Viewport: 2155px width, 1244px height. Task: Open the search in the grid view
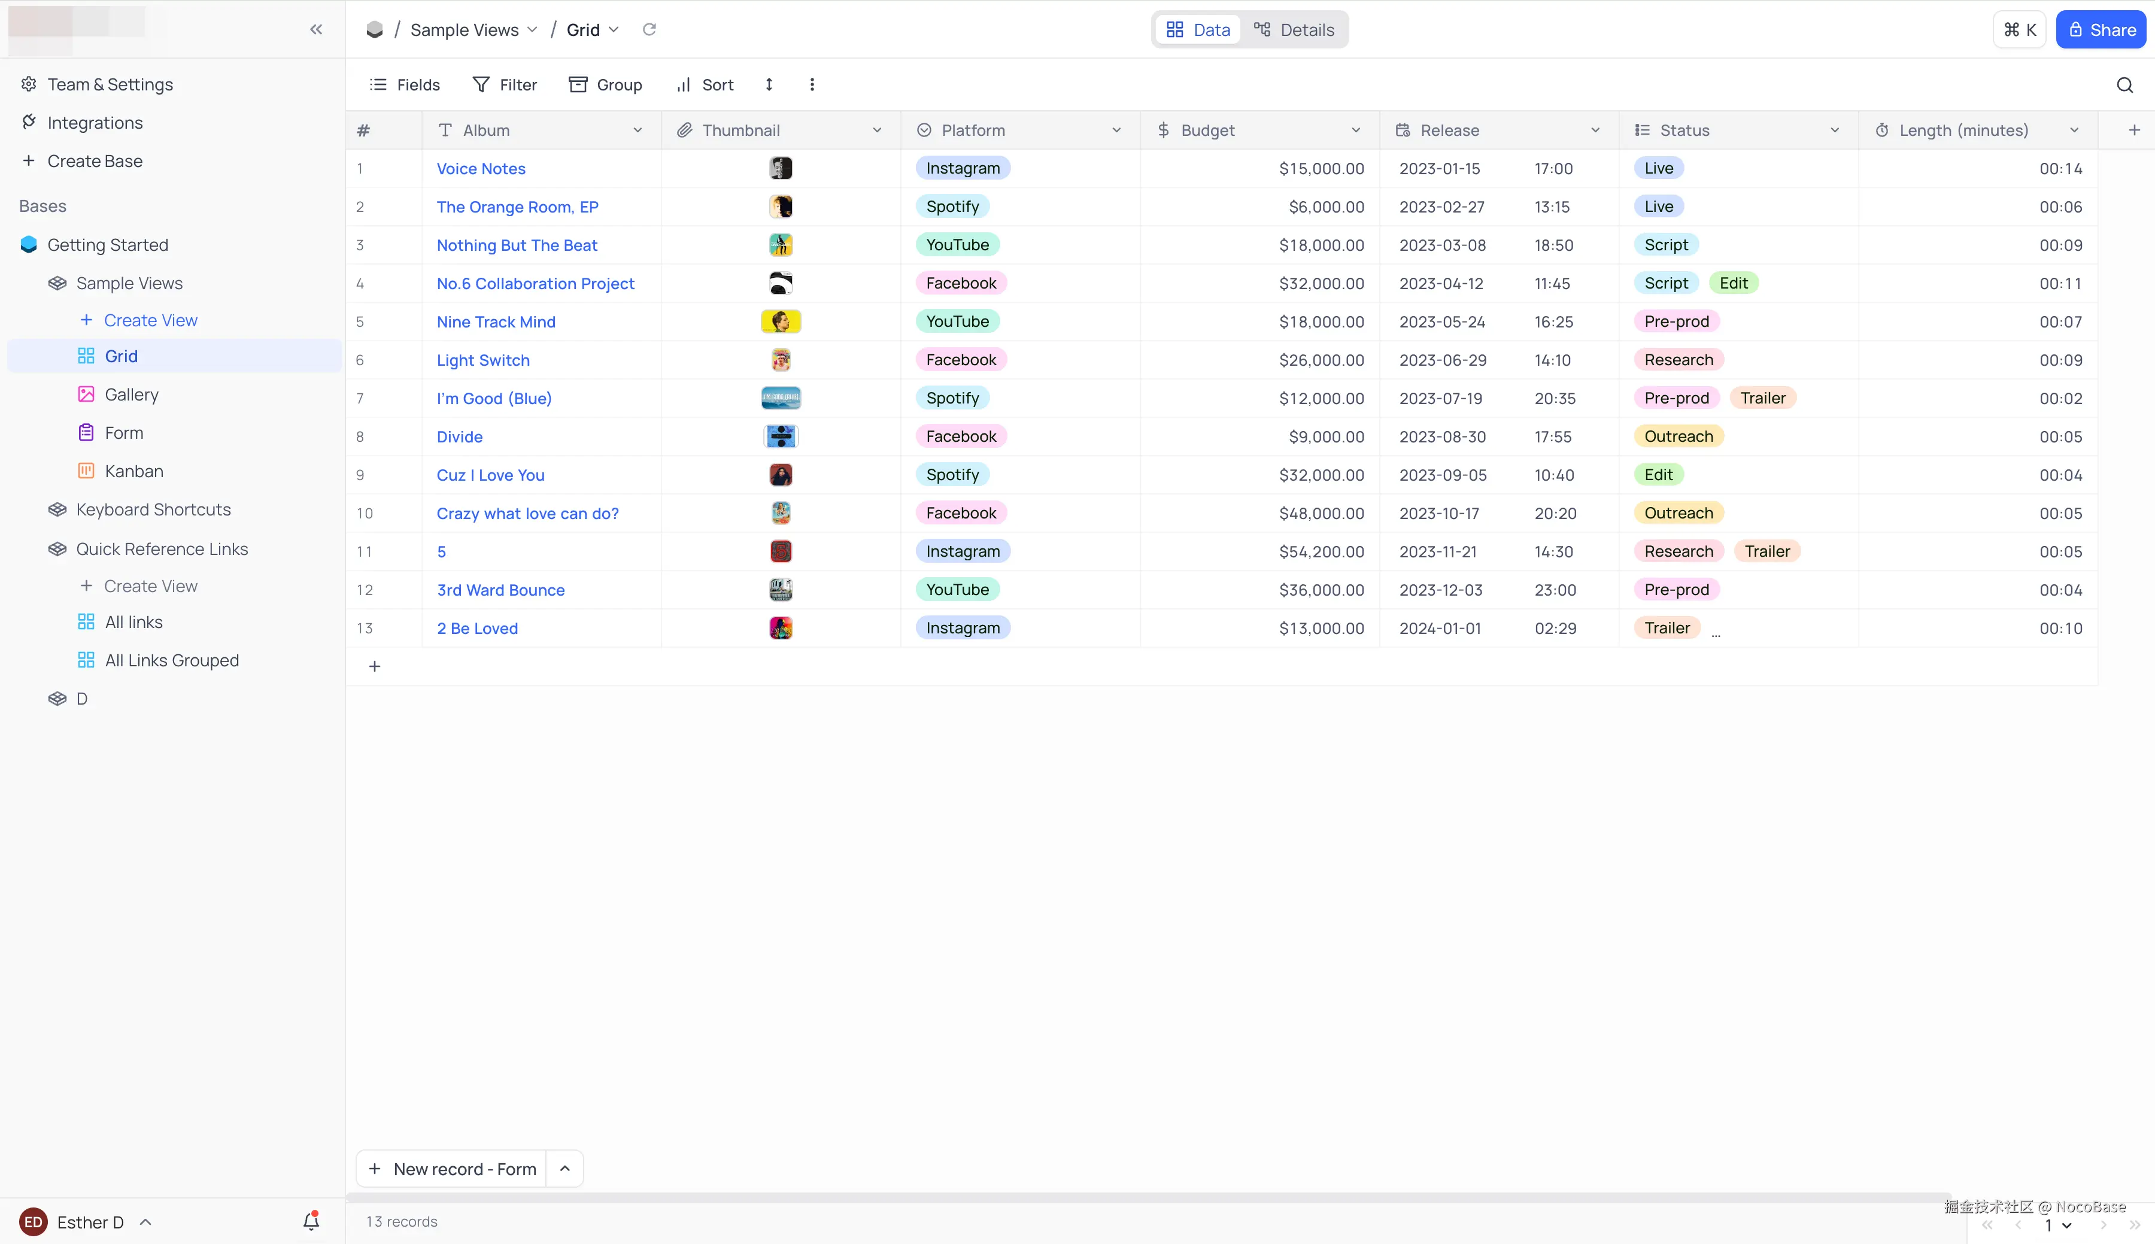[2124, 84]
